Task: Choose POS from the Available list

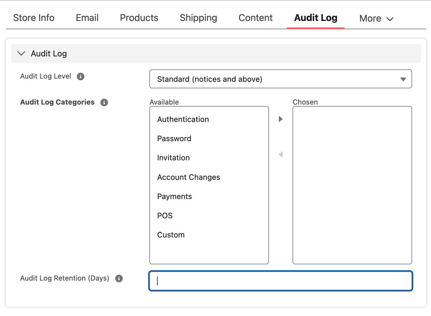Action: coord(165,216)
